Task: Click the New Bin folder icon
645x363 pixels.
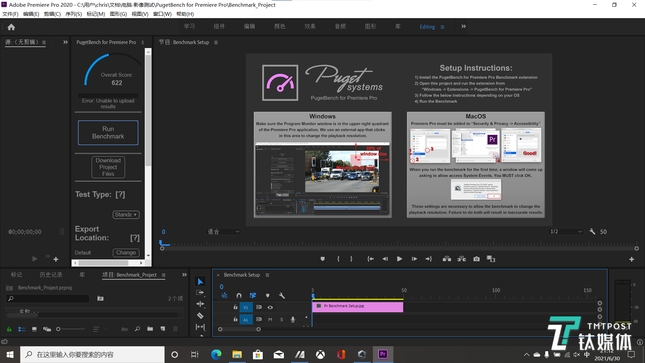Action: coord(150,329)
